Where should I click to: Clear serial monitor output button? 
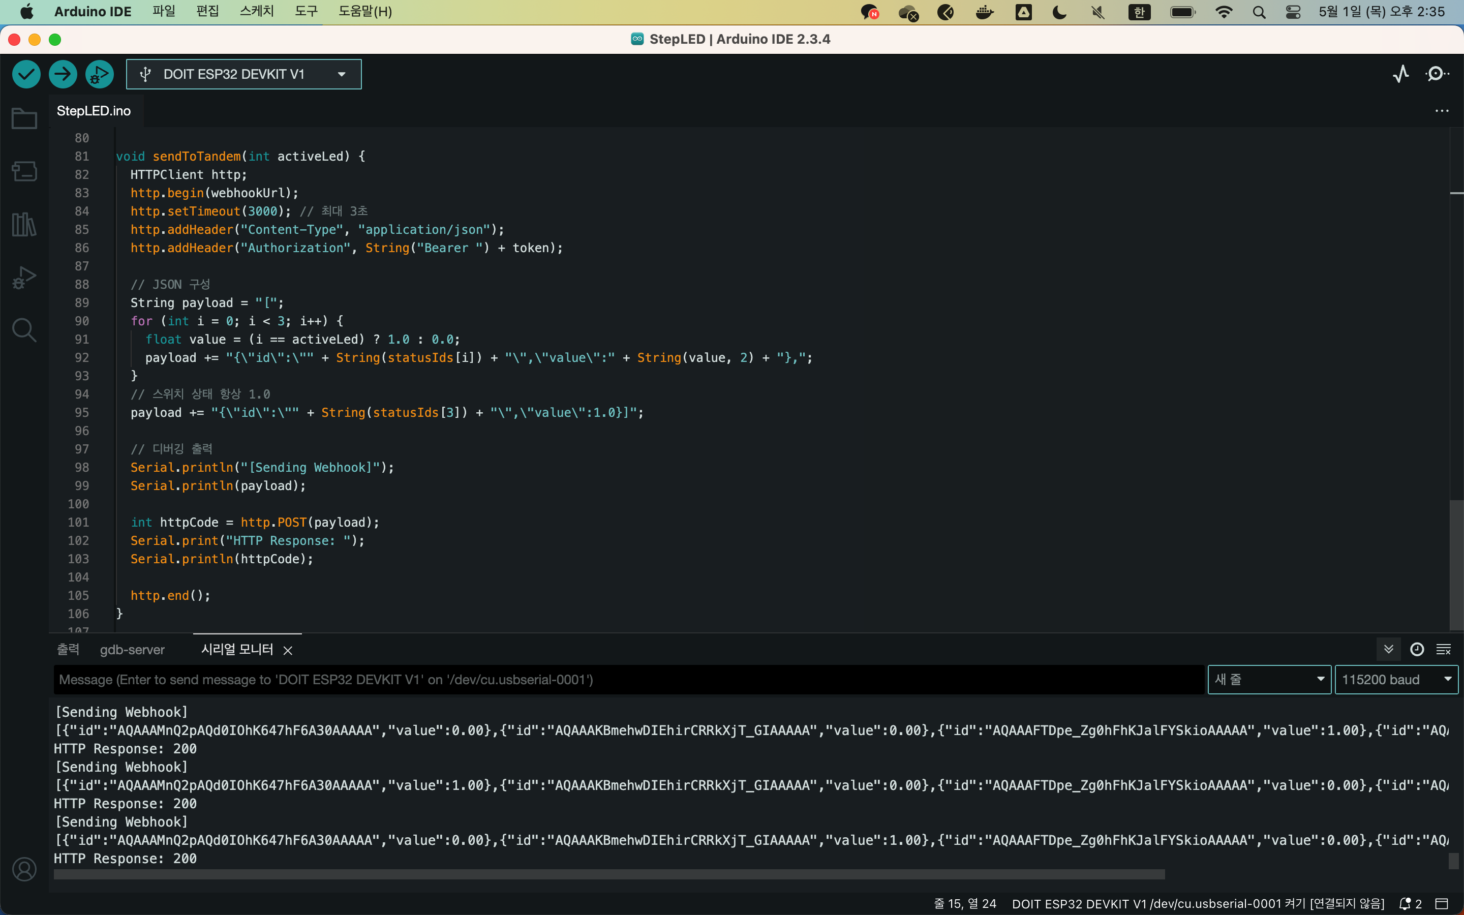pyautogui.click(x=1444, y=649)
